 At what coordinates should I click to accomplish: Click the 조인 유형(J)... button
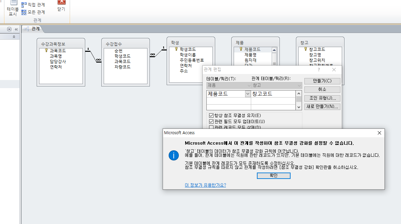tap(322, 98)
